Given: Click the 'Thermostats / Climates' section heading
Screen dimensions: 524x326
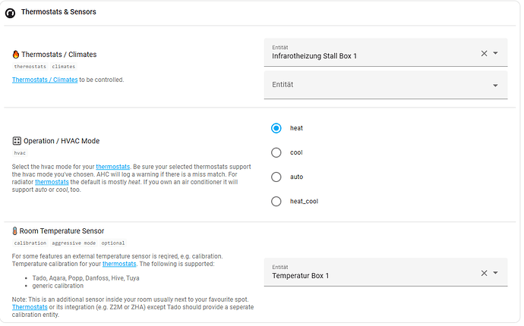Looking at the screenshot, I should tap(59, 55).
